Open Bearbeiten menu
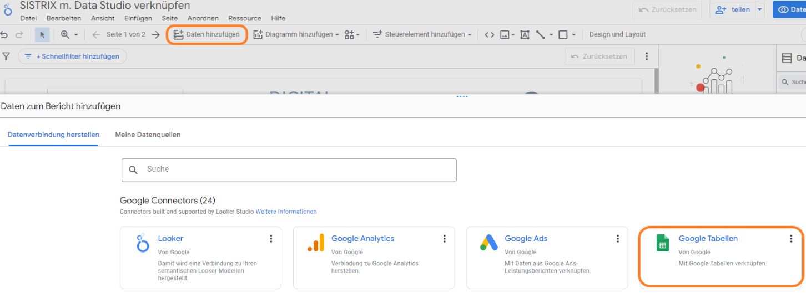 point(64,18)
